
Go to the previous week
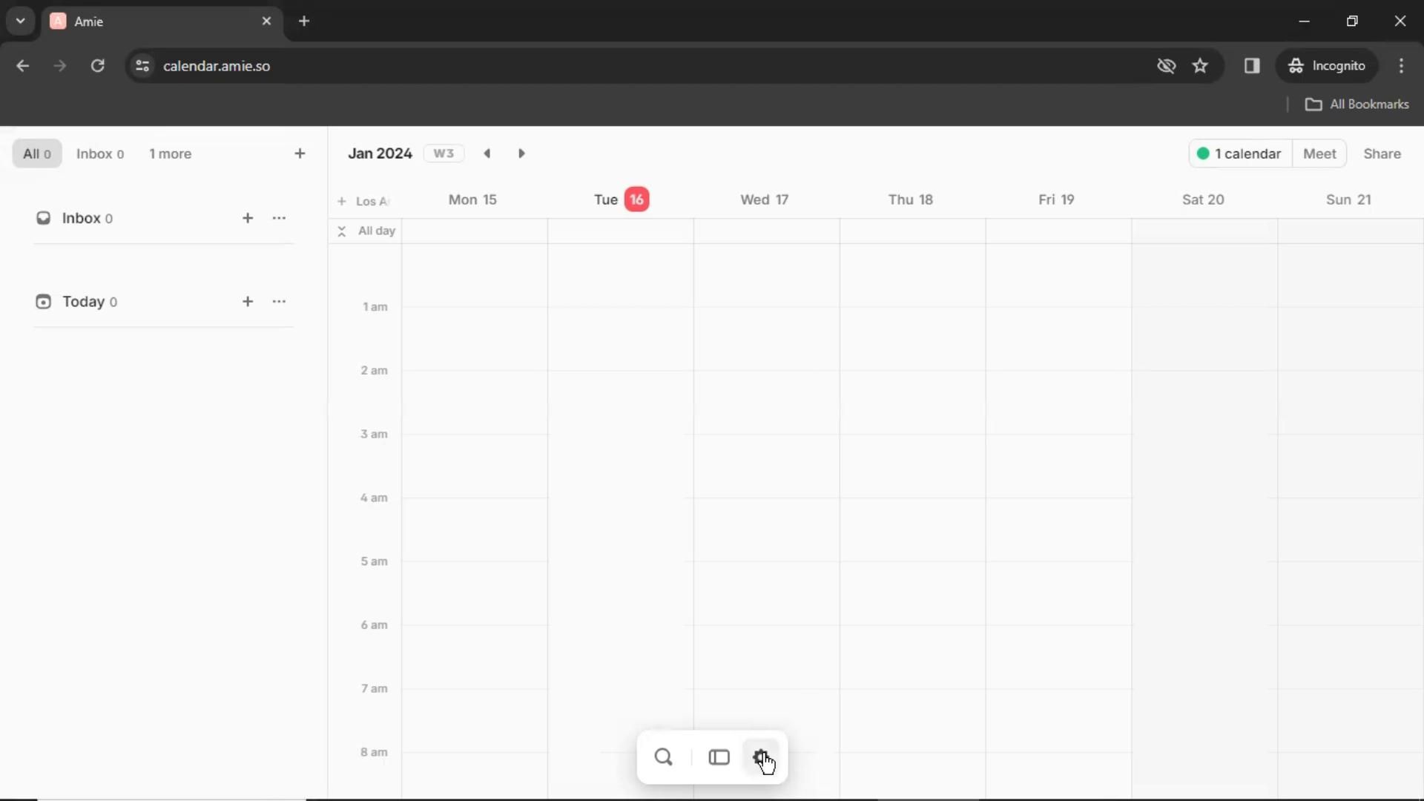(x=487, y=154)
